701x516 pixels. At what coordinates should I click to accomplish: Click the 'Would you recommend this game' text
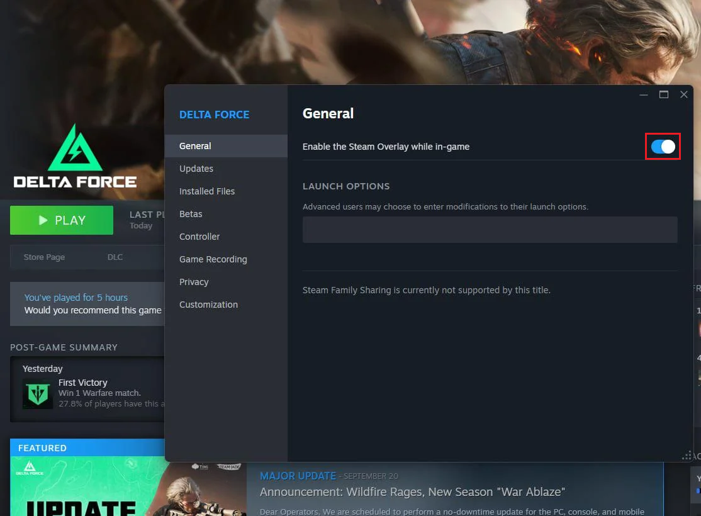tap(93, 310)
